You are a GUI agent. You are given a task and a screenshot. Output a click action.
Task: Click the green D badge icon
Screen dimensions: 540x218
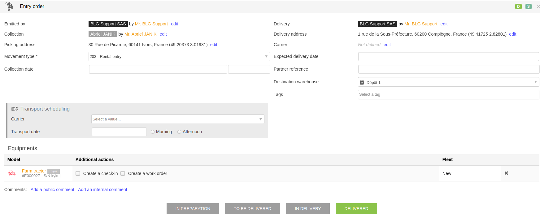[x=518, y=7]
